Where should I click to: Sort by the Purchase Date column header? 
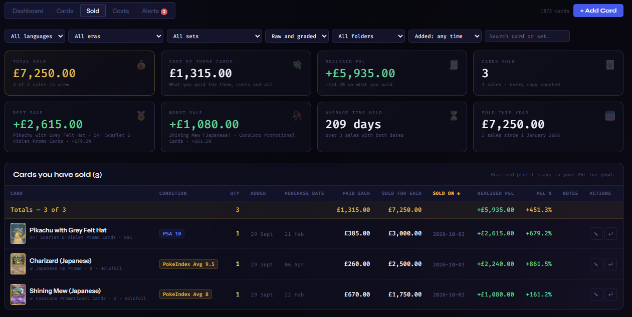(x=304, y=193)
